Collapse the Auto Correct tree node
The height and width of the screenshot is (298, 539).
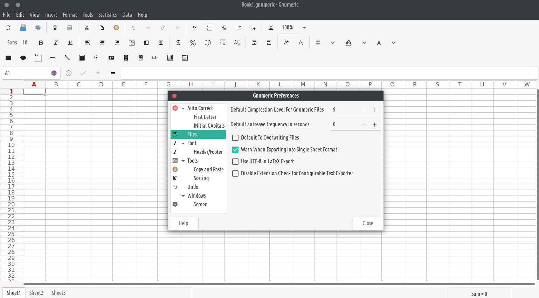tap(183, 108)
